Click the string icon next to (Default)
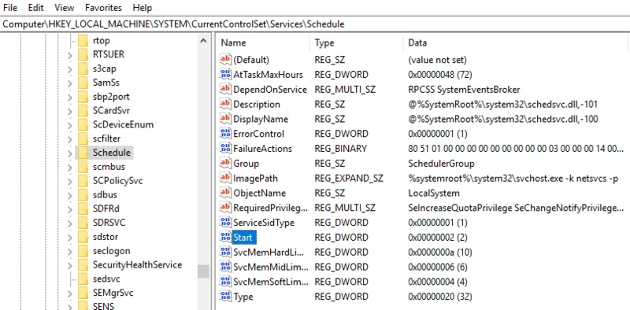Screen dimensions: 630x310 226,60
